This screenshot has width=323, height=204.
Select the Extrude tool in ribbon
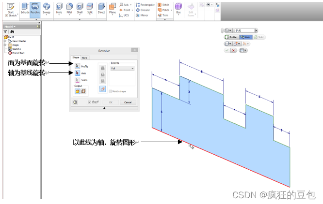[x=25, y=9]
